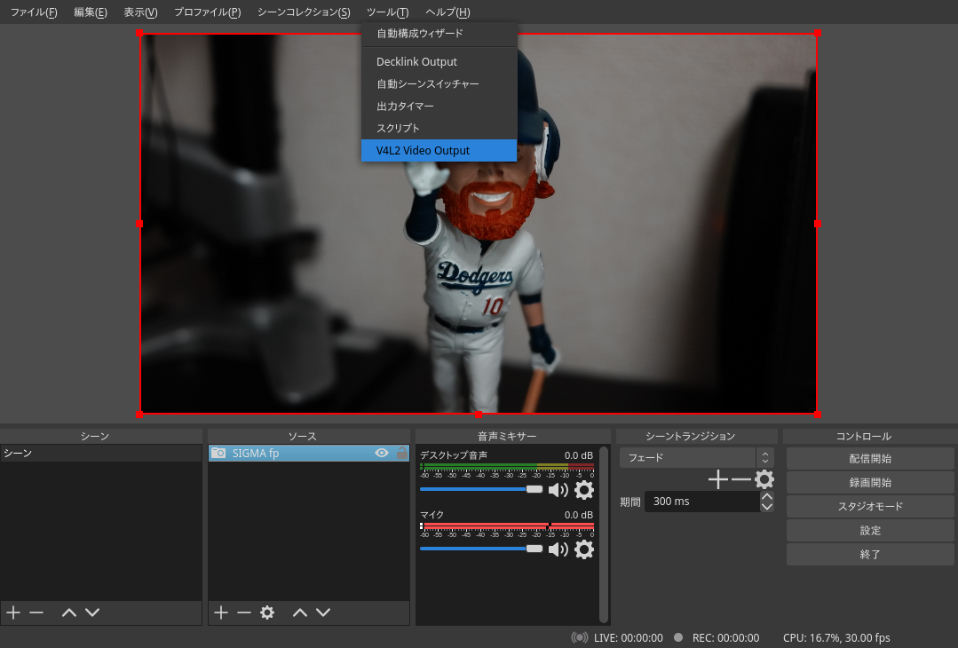Click the LIVE streaming status icon

(579, 637)
